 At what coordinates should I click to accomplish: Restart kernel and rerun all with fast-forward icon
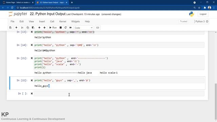click(x=71, y=28)
